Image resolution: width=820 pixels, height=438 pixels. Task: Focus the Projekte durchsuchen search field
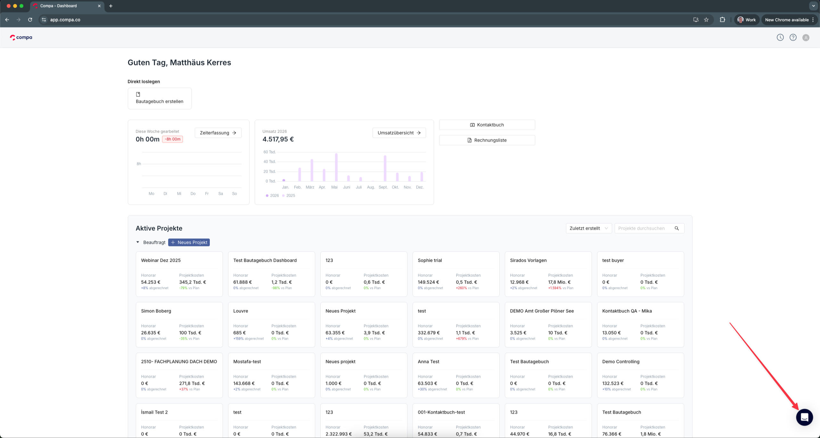[641, 228]
